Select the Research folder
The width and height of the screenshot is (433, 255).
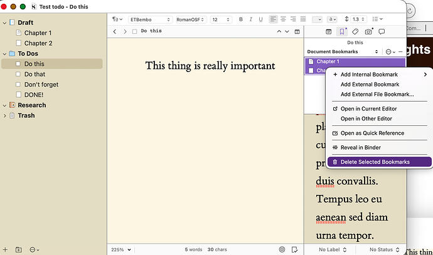pyautogui.click(x=32, y=105)
